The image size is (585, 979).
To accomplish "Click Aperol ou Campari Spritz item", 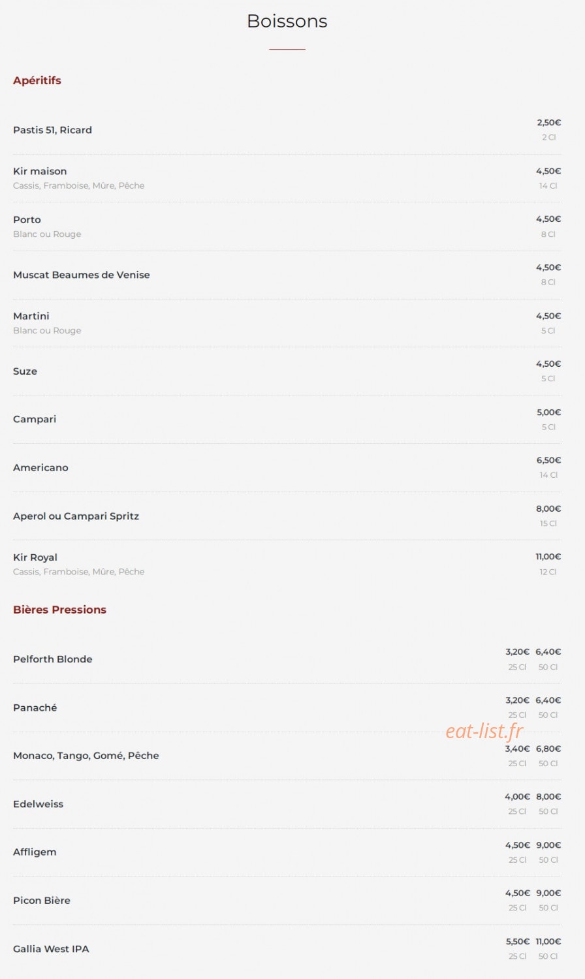I will tap(76, 516).
